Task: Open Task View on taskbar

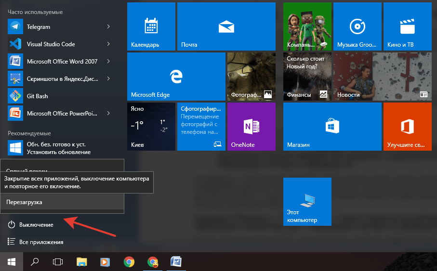Action: coord(58,262)
